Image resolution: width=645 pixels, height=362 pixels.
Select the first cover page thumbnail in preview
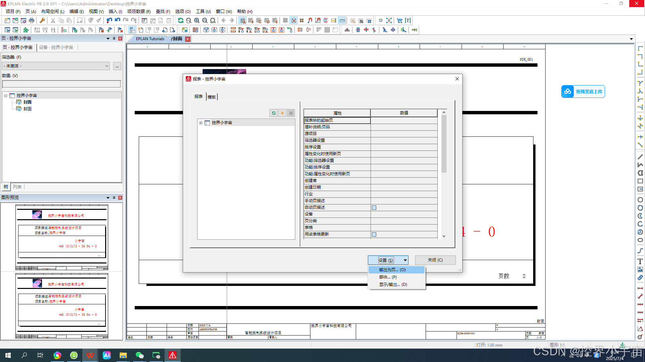pyautogui.click(x=61, y=238)
